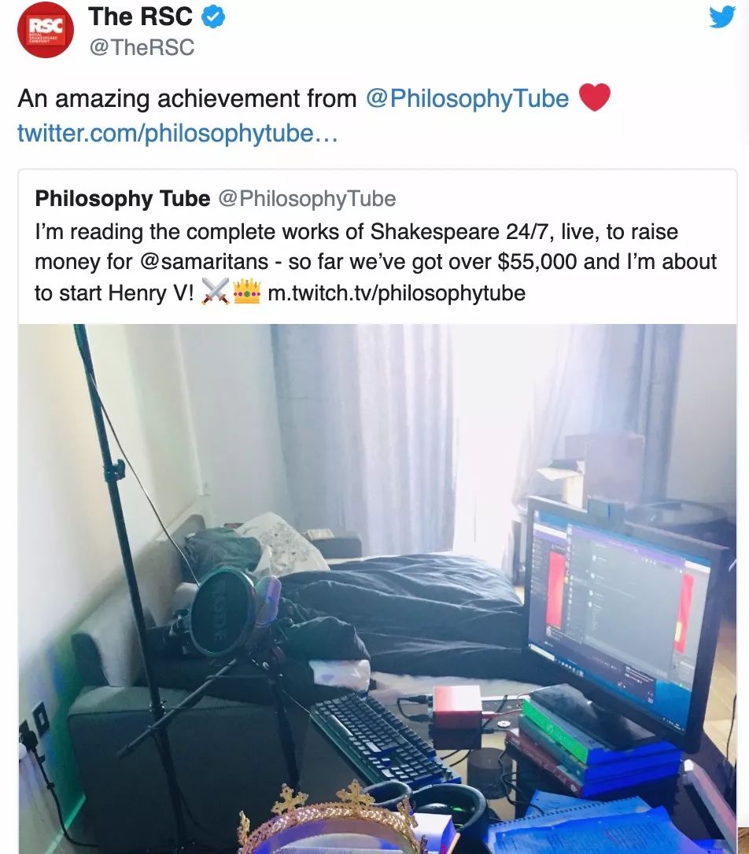Click the crown emoji in quoted tweet
Screen dimensions: 749x854
click(x=247, y=292)
